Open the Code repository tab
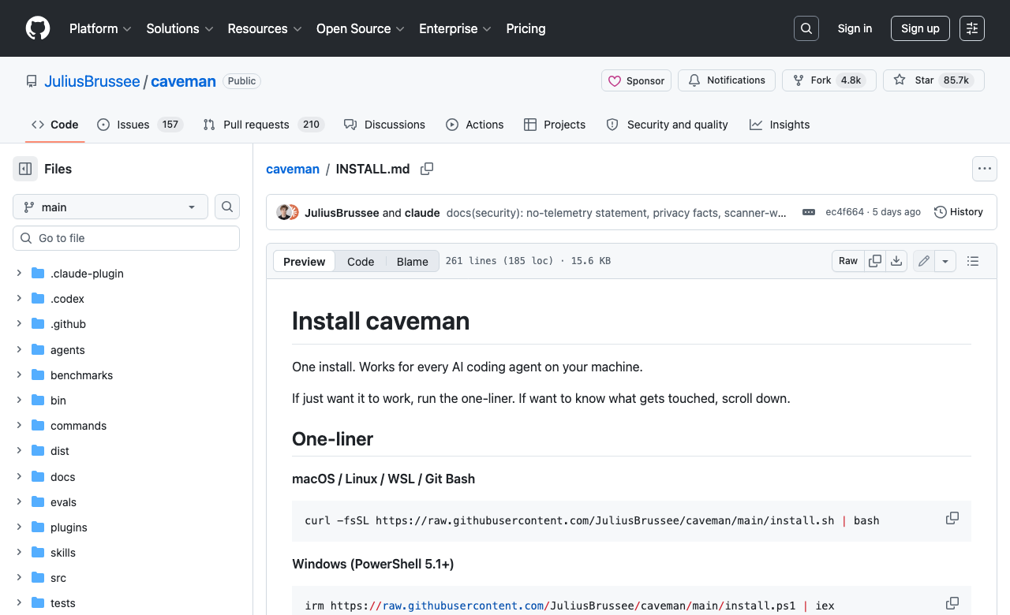The image size is (1010, 615). pos(54,125)
